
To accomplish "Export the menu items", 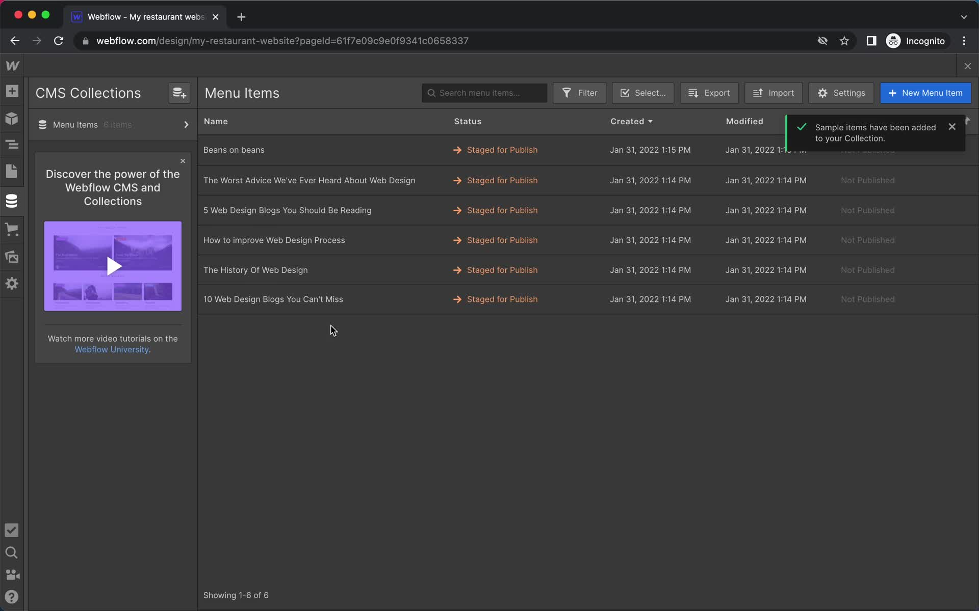I will [709, 93].
